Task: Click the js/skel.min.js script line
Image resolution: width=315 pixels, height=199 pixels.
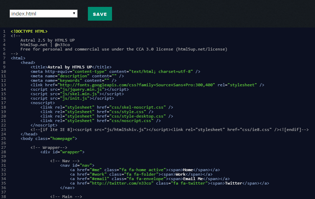Action: 77,94
